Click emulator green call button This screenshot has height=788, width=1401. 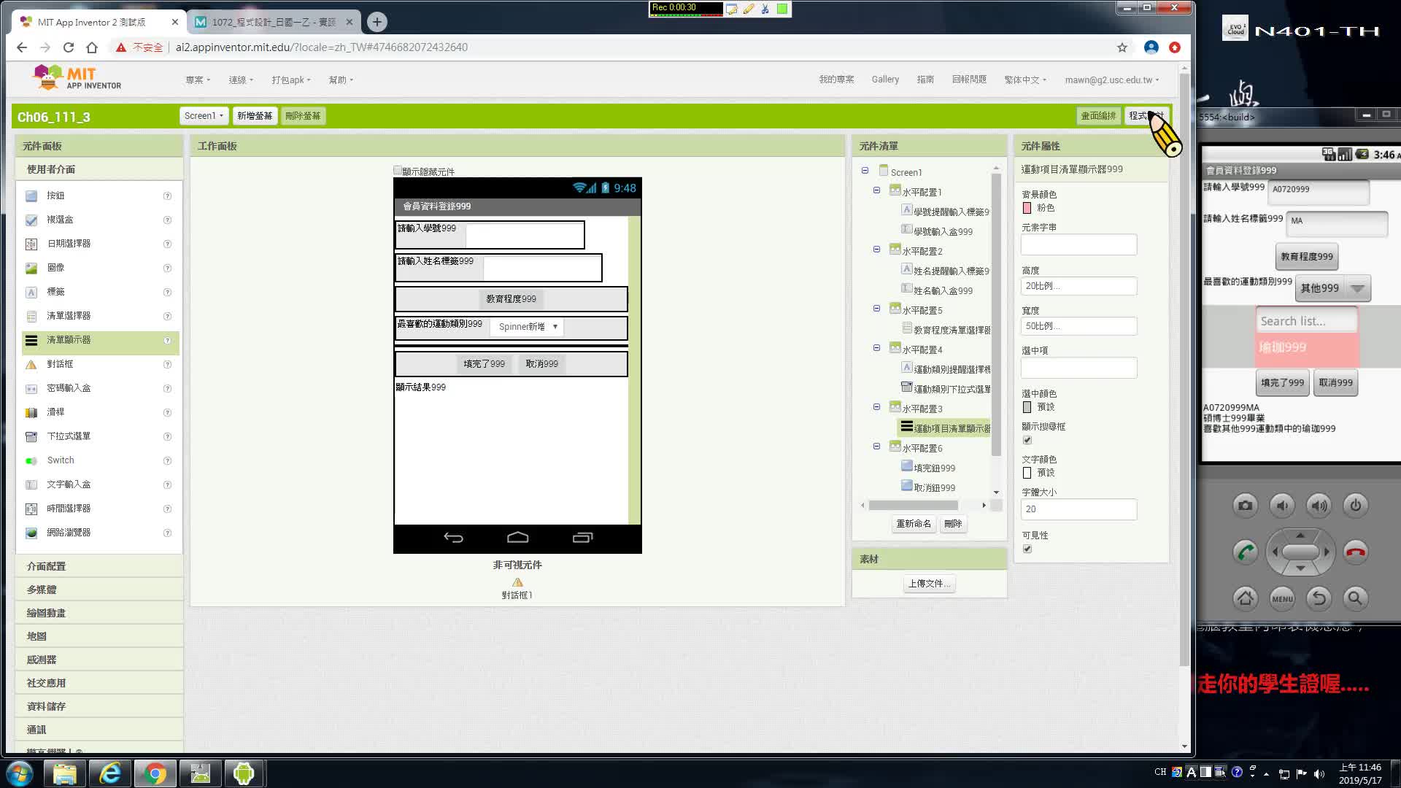pos(1246,552)
